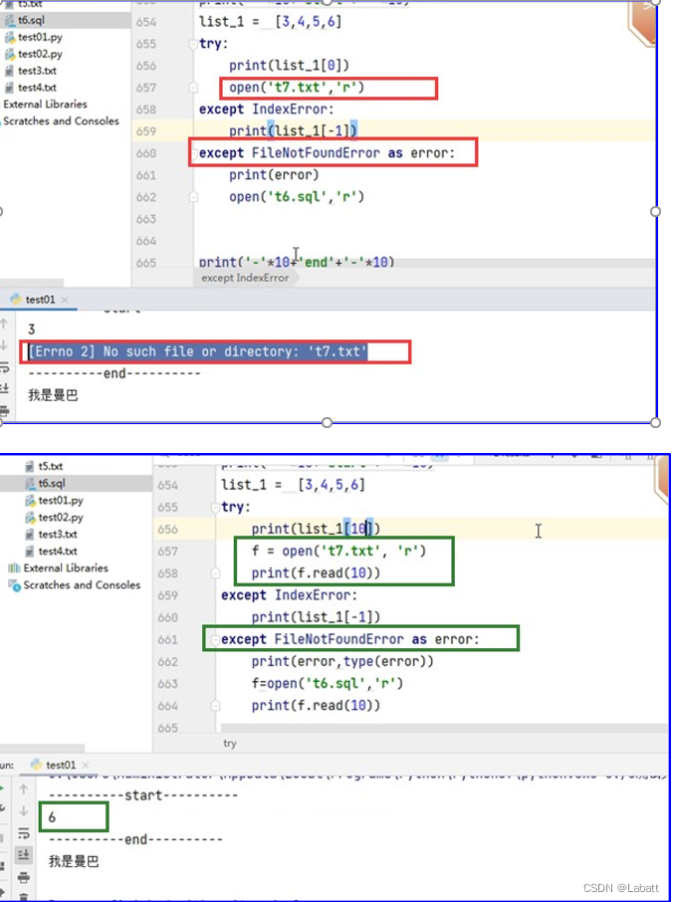Click the output line '3' in upper console
Image resolution: width=674 pixels, height=902 pixels.
click(32, 330)
